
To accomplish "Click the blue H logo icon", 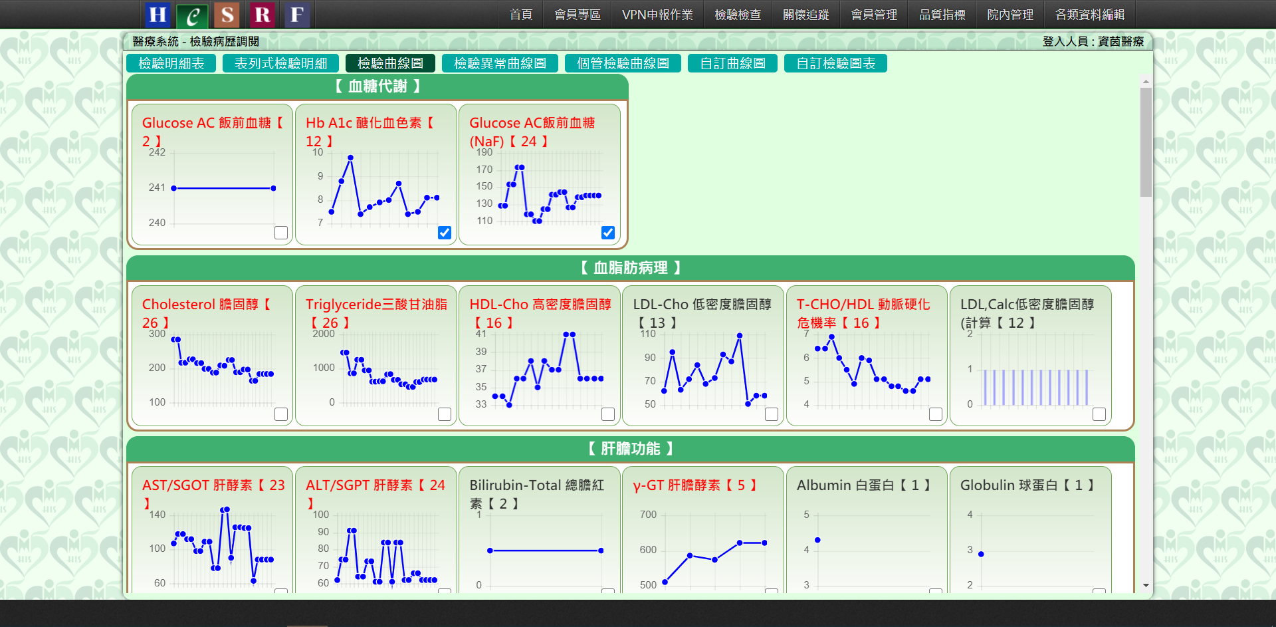I will coord(158,15).
